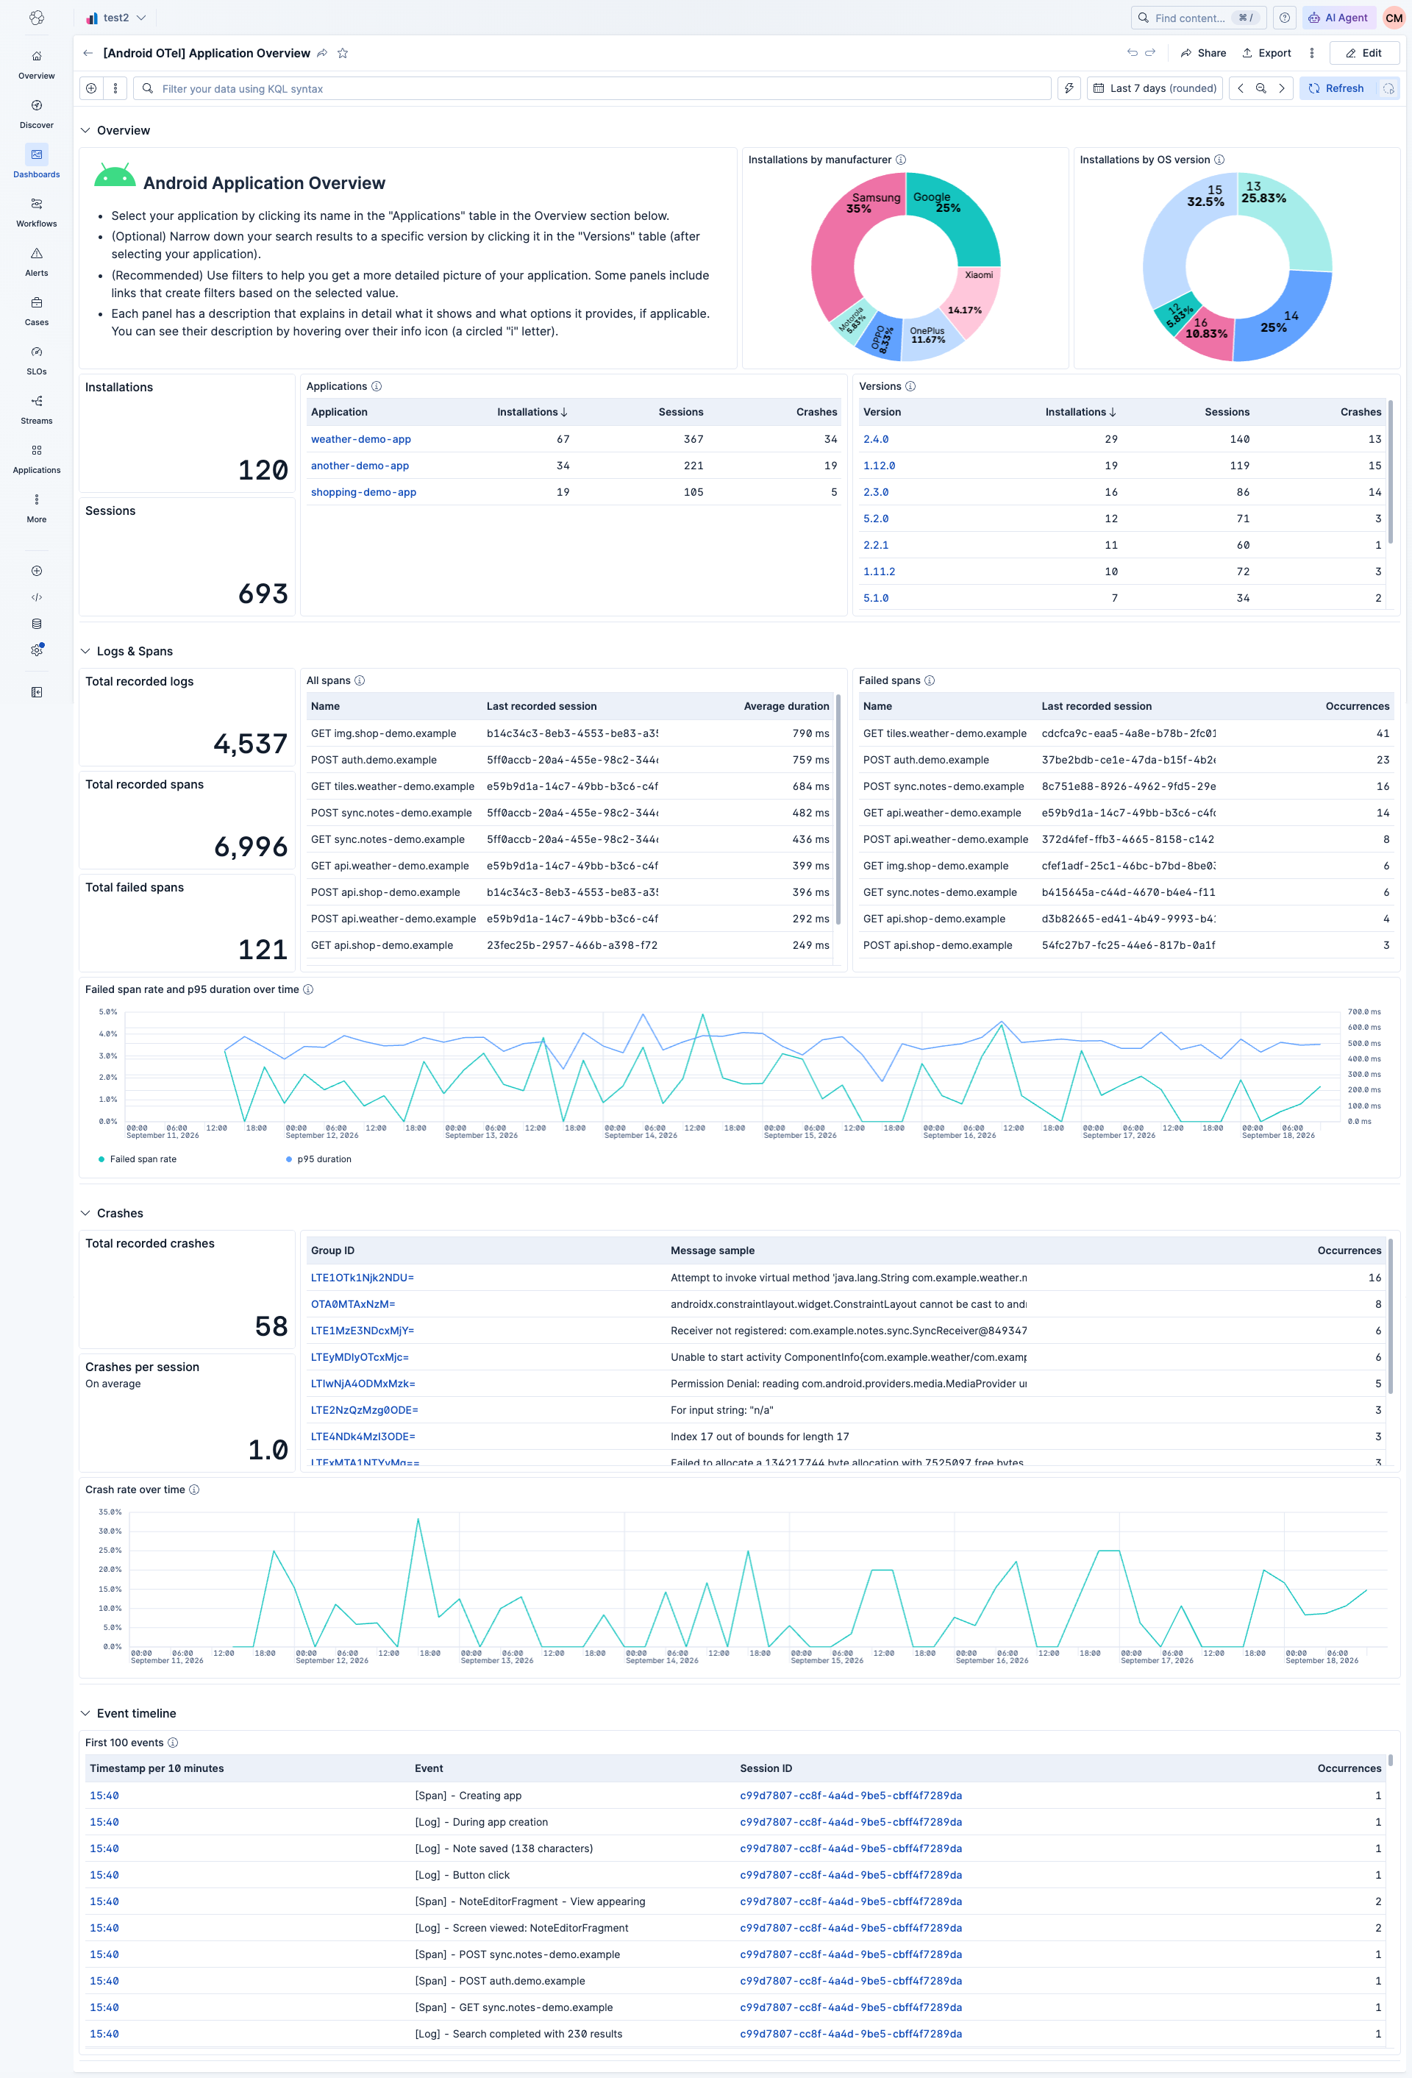Open the Elastic home logo
This screenshot has width=1412, height=2078.
[x=37, y=18]
